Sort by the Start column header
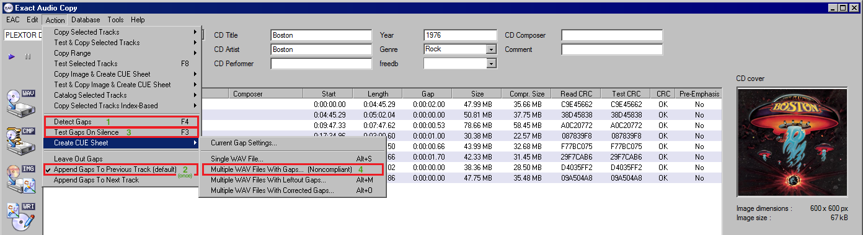The image size is (863, 235). tap(329, 94)
